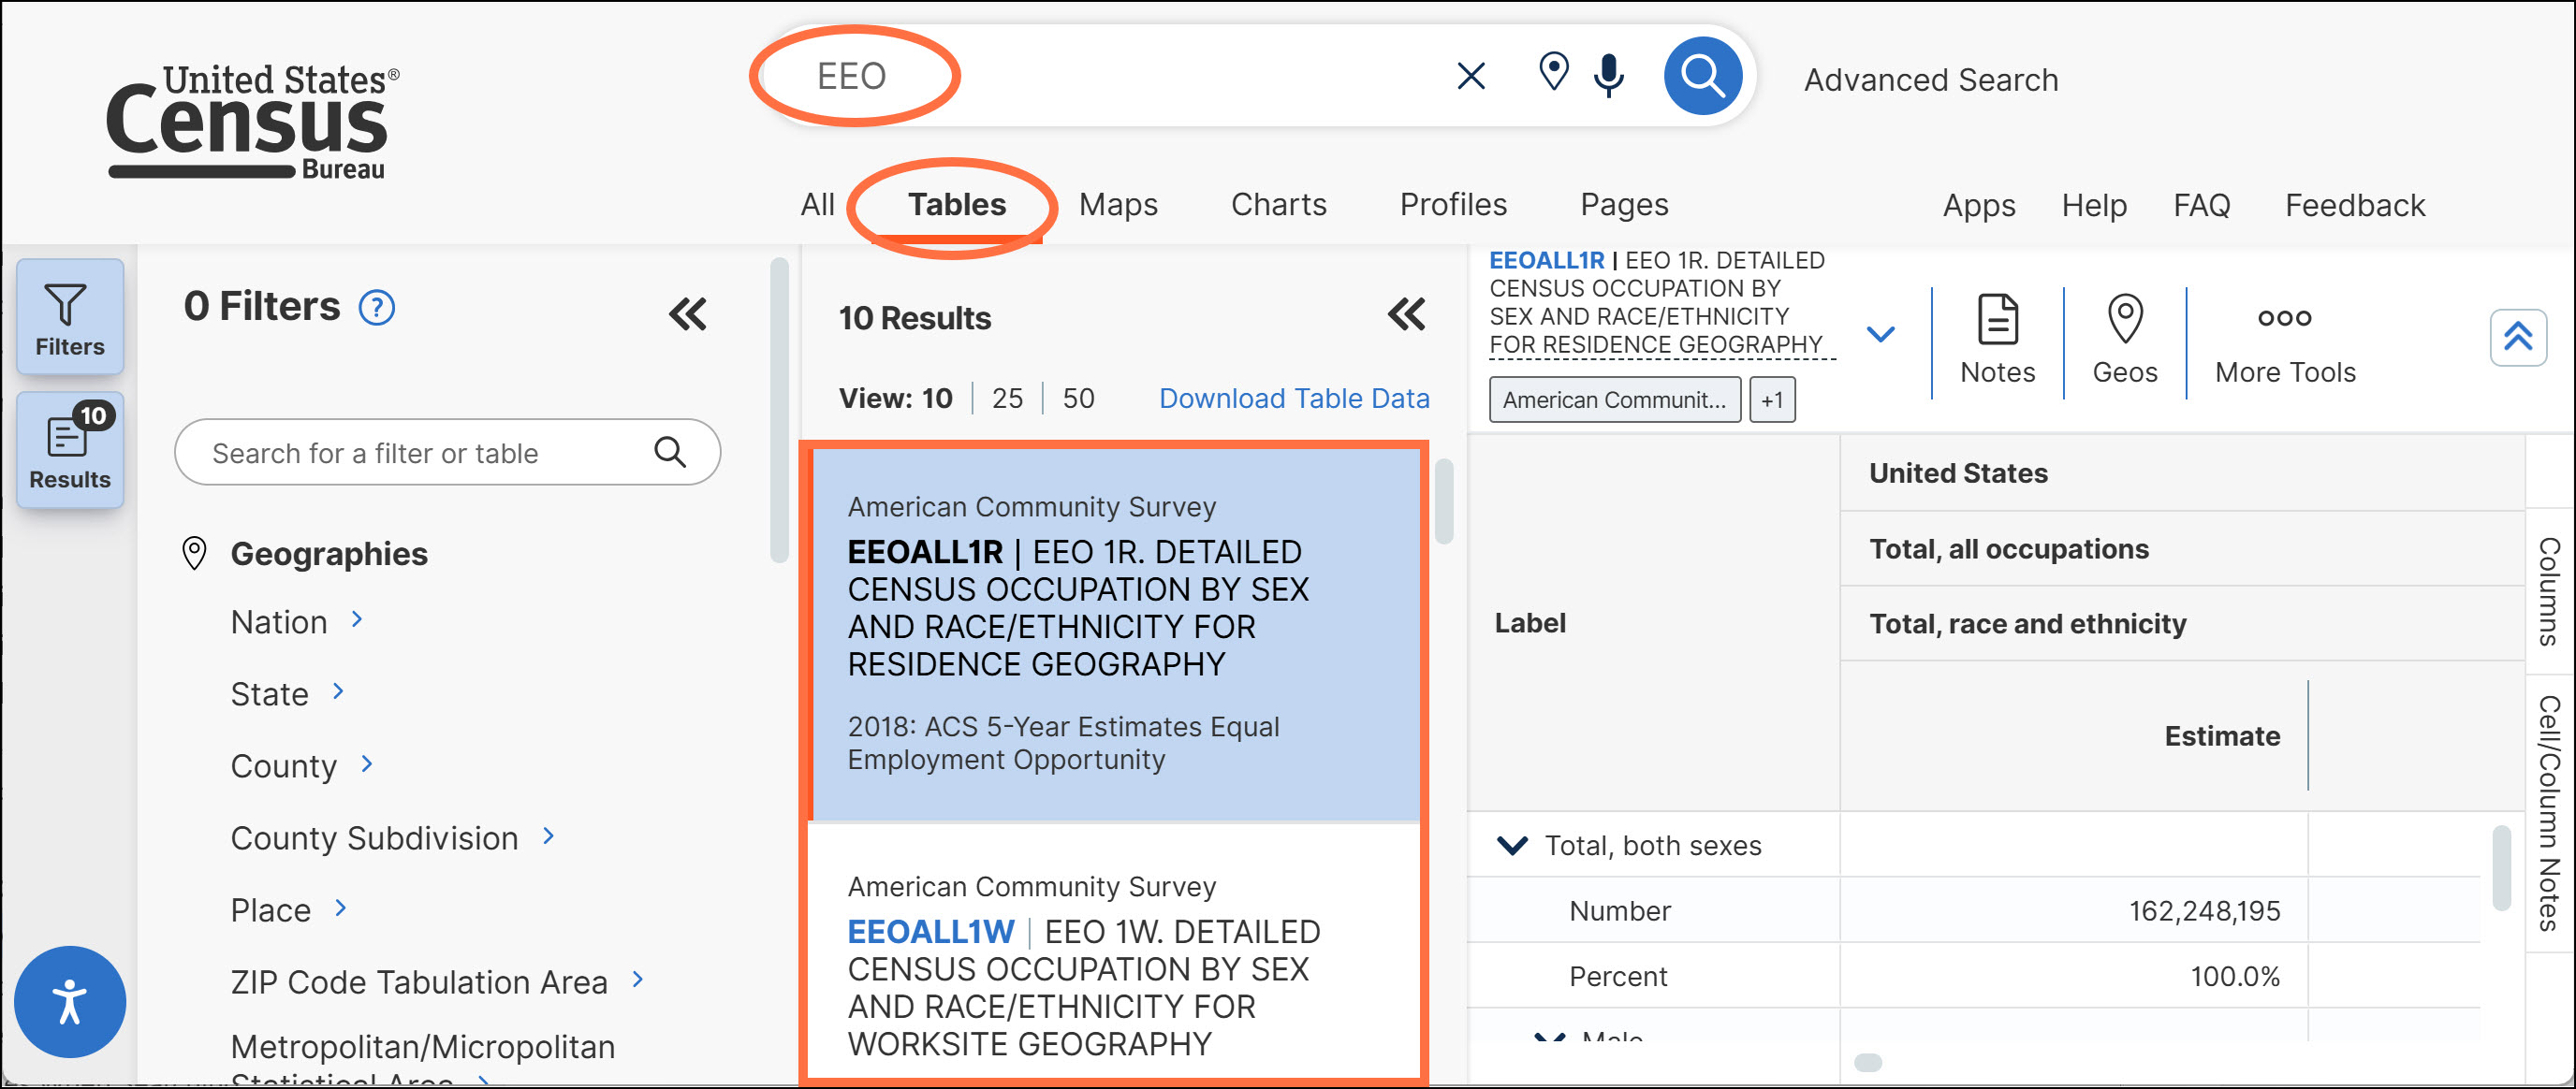2576x1089 pixels.
Task: Open the Cell/Column Notes side tab
Action: click(2548, 813)
